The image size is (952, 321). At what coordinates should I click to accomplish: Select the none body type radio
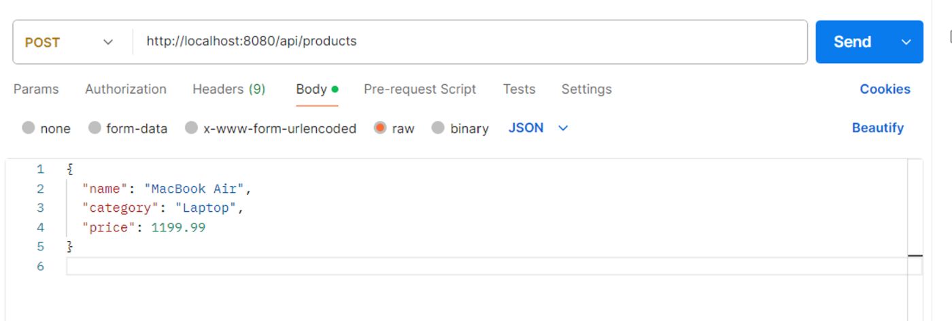pos(29,128)
